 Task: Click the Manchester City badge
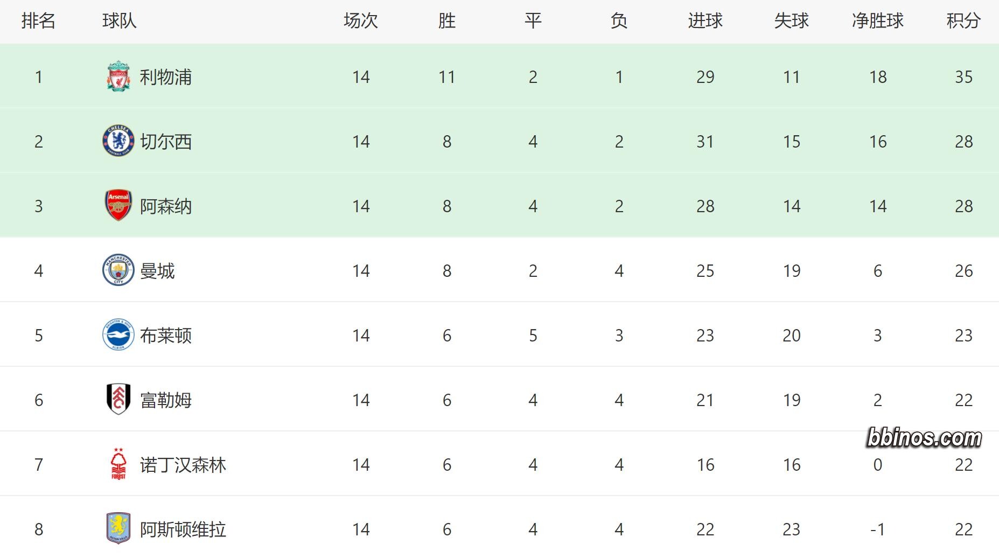[x=118, y=270]
